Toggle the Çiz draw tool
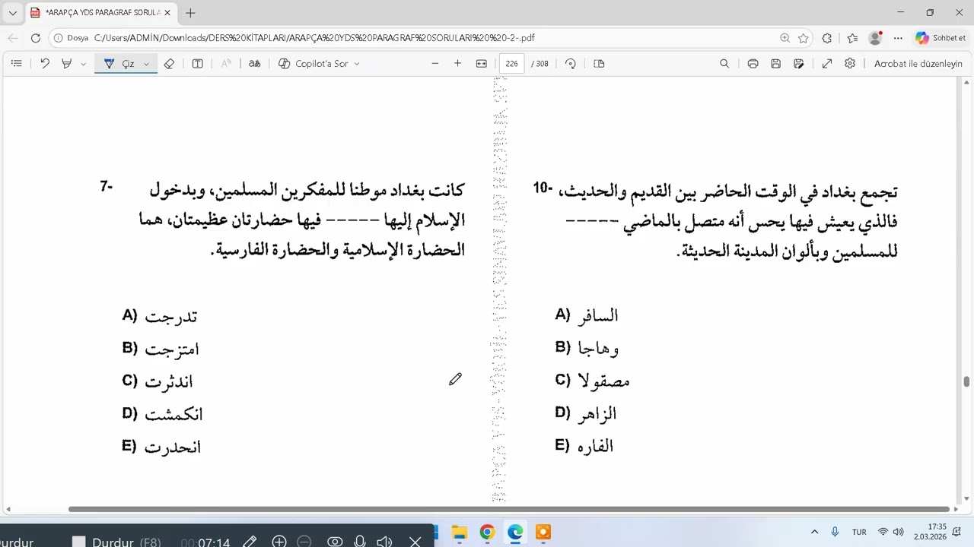 [119, 64]
